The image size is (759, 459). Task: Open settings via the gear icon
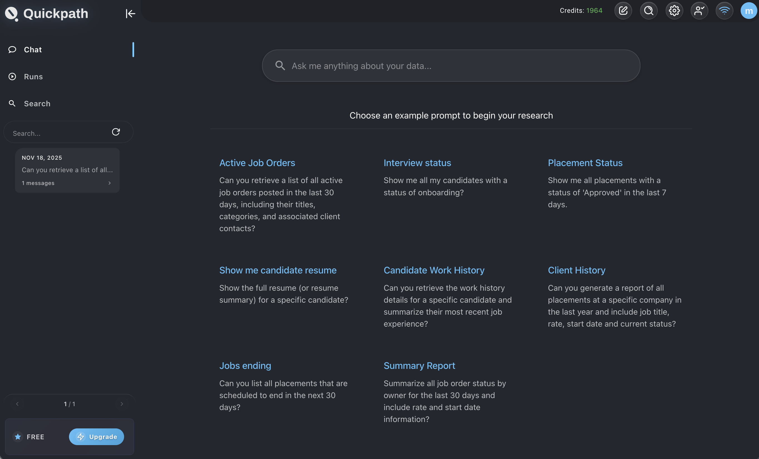tap(674, 11)
